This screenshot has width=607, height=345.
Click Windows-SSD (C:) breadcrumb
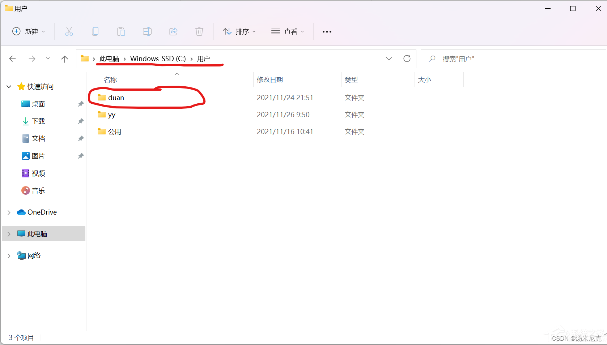[x=158, y=59]
